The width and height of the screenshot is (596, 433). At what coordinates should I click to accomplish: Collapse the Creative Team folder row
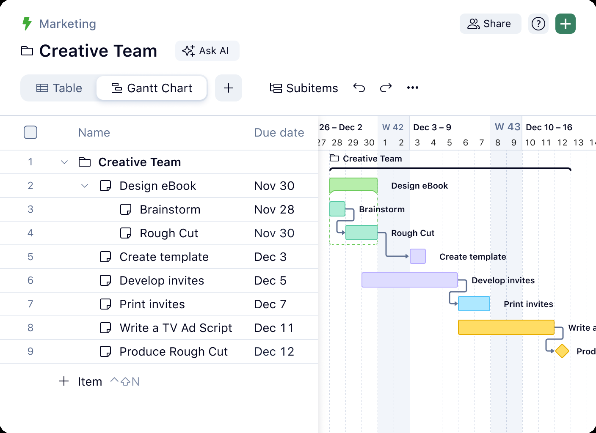(x=64, y=162)
